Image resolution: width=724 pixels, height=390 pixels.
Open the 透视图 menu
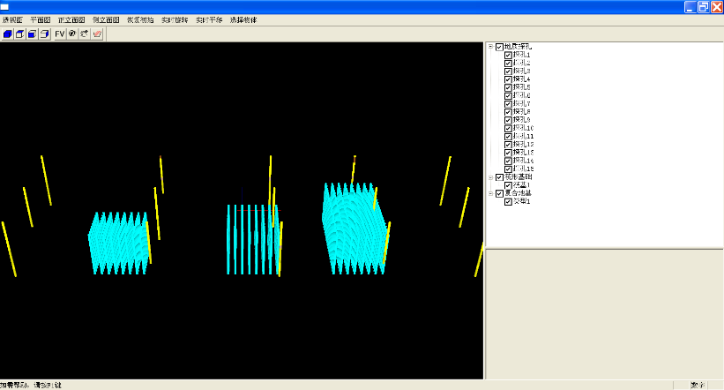(12, 20)
